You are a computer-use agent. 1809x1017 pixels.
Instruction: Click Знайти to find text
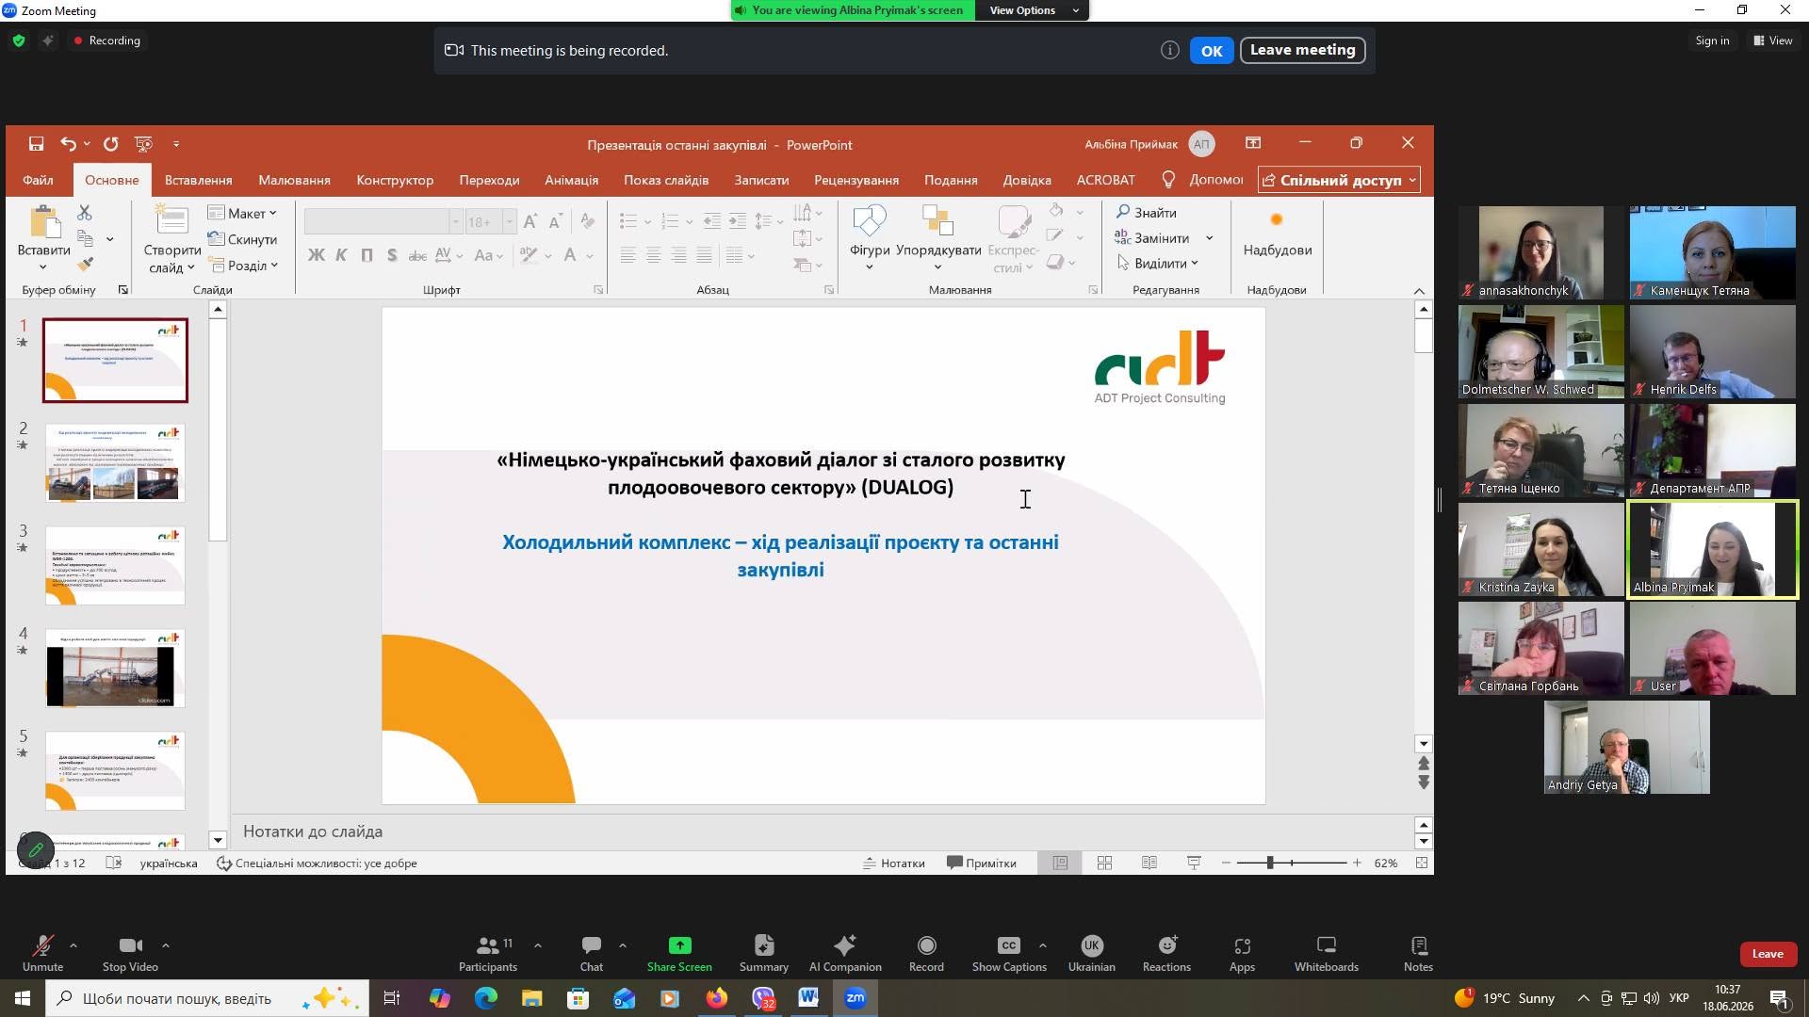click(1146, 213)
